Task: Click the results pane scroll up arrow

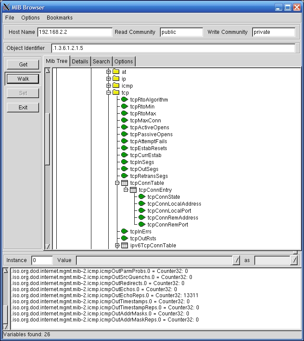Action: [x=6, y=271]
